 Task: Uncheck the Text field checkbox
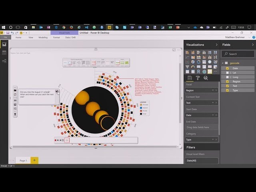[x=228, y=86]
